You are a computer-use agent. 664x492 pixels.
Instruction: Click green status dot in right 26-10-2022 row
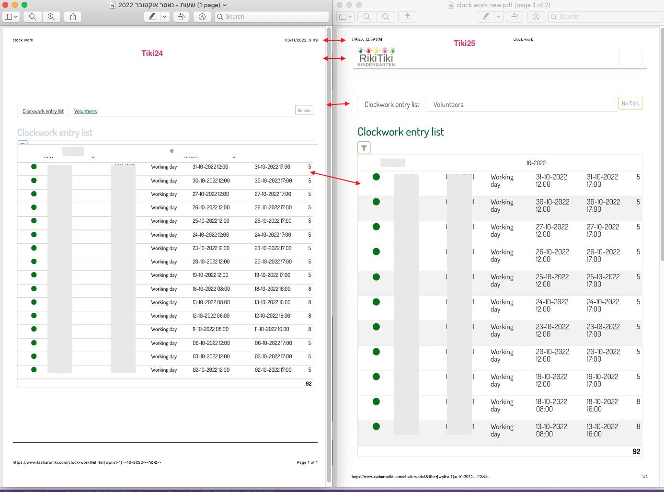pyautogui.click(x=376, y=252)
